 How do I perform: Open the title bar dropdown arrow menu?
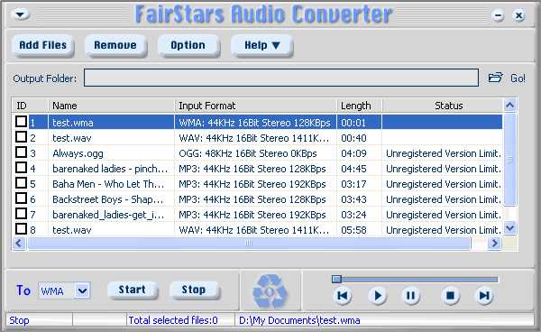[21, 14]
